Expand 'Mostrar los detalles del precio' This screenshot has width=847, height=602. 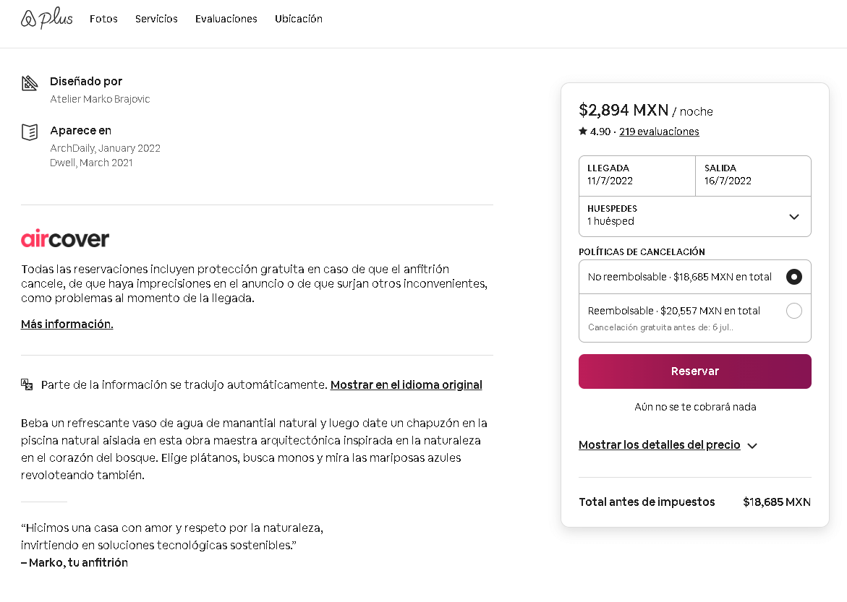tap(659, 445)
